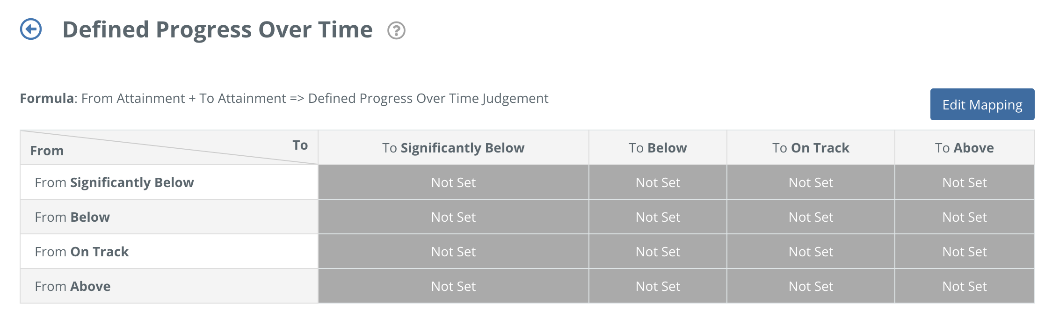Click cell From On Track to Significantly Below

click(453, 252)
